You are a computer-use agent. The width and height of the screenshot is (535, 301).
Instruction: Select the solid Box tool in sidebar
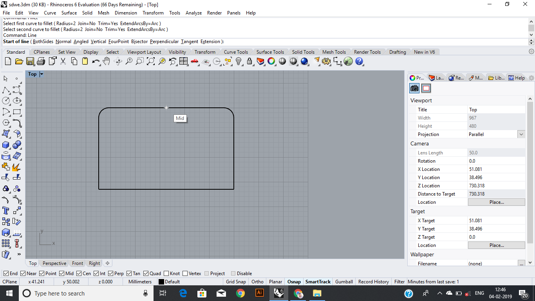(x=6, y=145)
